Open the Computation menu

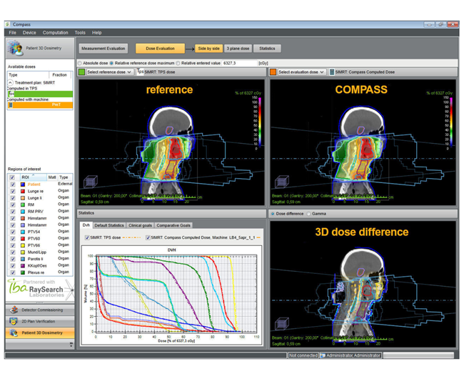click(56, 33)
